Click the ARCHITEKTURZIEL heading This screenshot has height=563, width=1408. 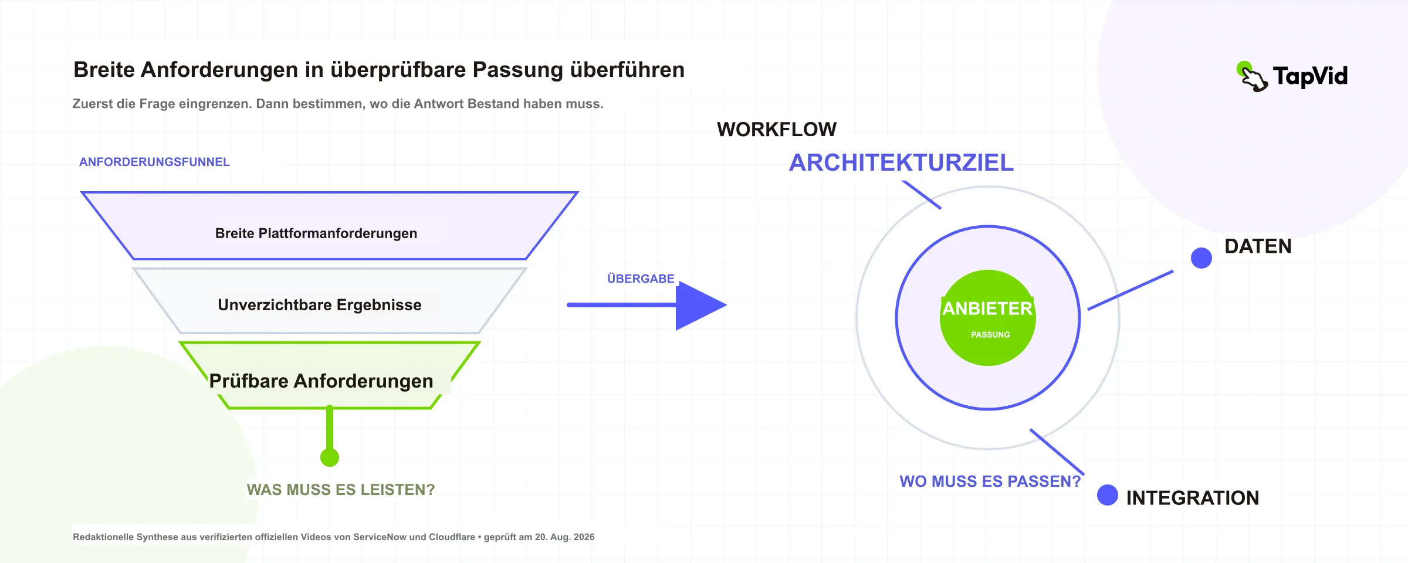point(901,163)
